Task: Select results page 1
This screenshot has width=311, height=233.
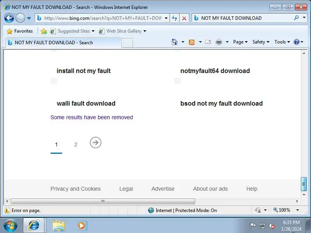Action: click(56, 145)
